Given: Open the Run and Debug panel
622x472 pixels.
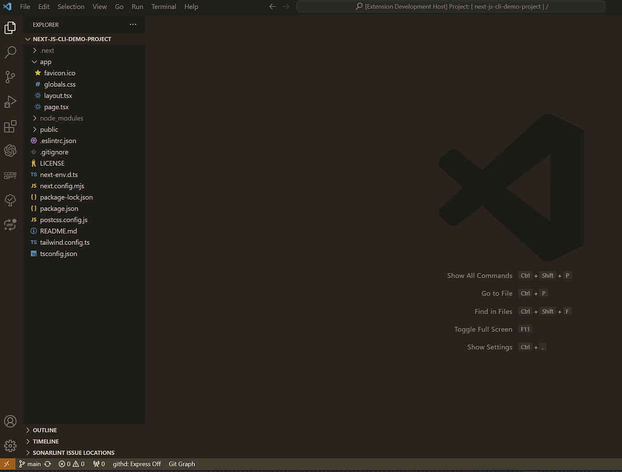Looking at the screenshot, I should pos(10,102).
